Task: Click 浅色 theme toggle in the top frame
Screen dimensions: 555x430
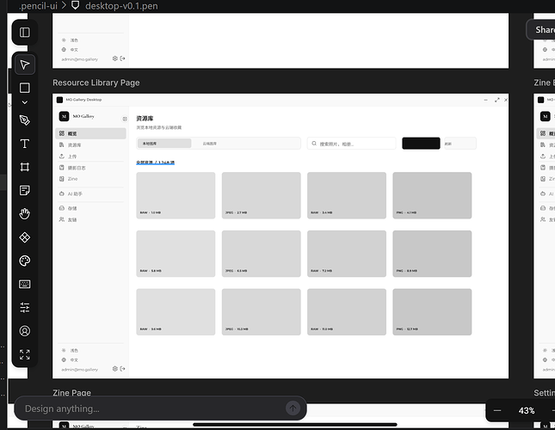Action: coord(70,40)
